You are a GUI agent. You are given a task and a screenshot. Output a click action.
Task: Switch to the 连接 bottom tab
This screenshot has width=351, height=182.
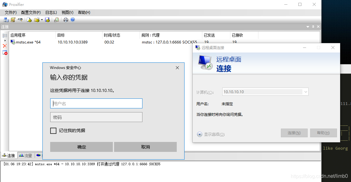click(9, 156)
